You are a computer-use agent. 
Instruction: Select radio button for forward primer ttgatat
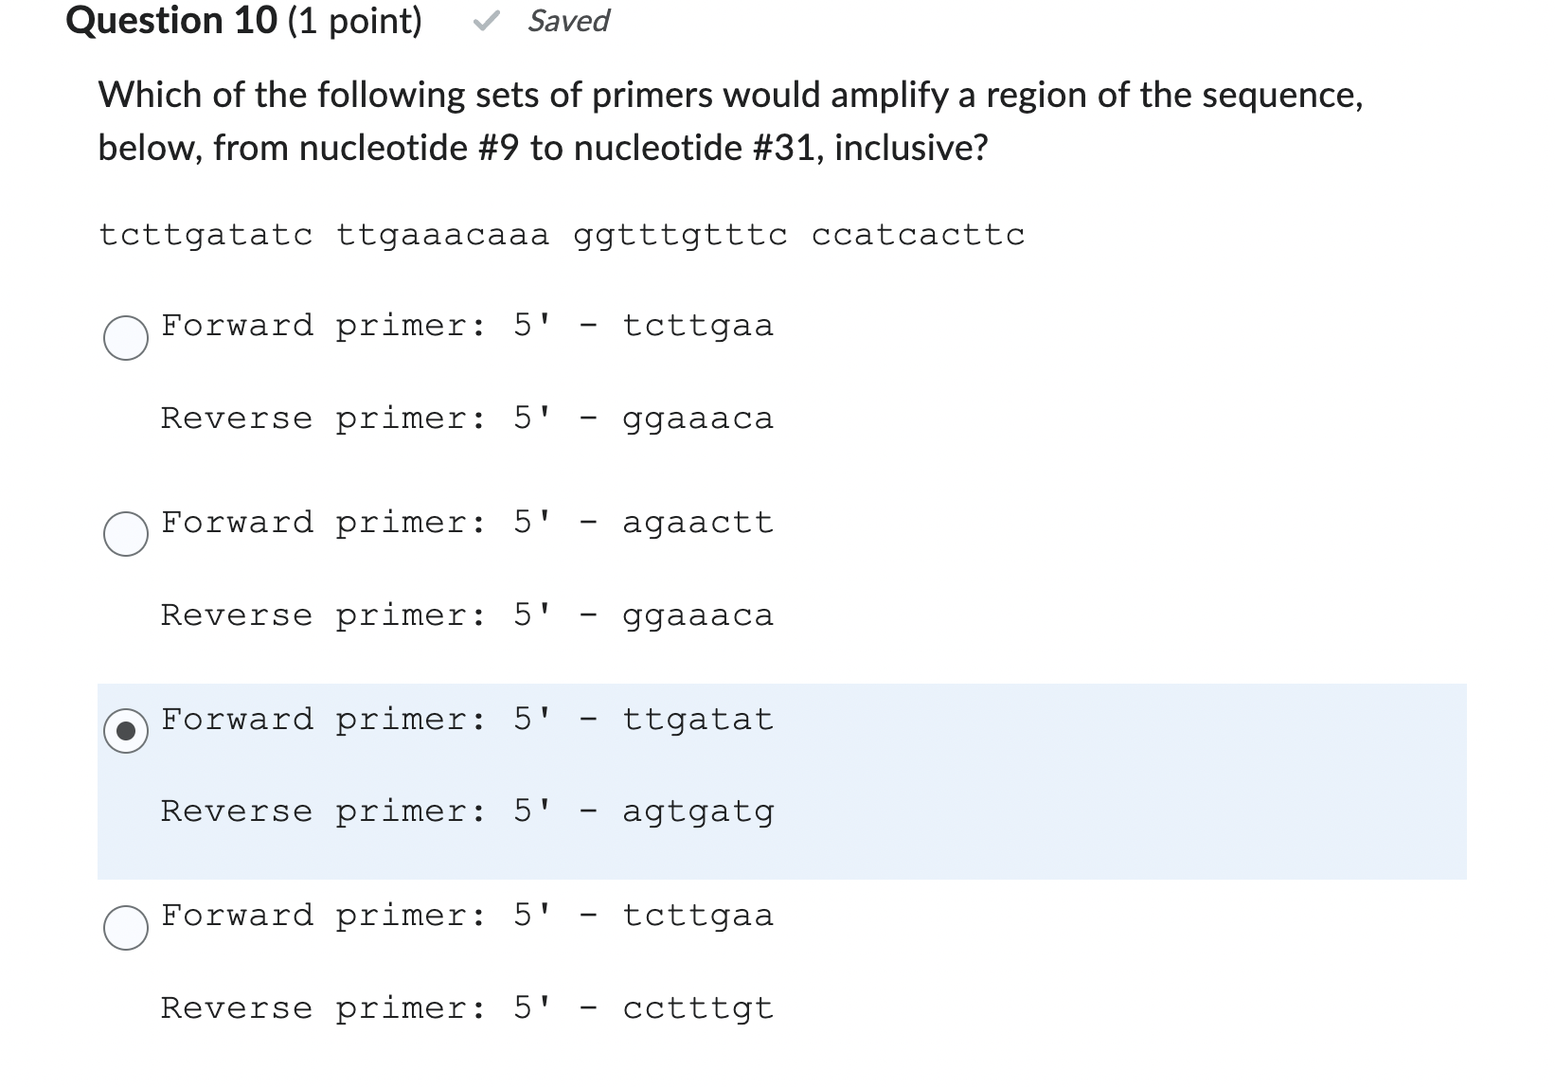124,731
